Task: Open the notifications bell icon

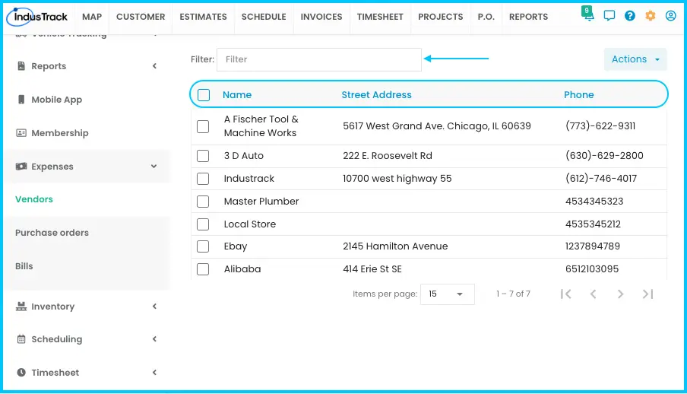Action: click(587, 14)
